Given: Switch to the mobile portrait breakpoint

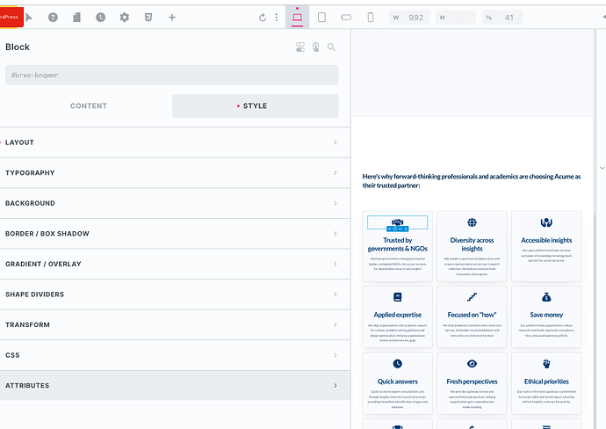Looking at the screenshot, I should [371, 18].
